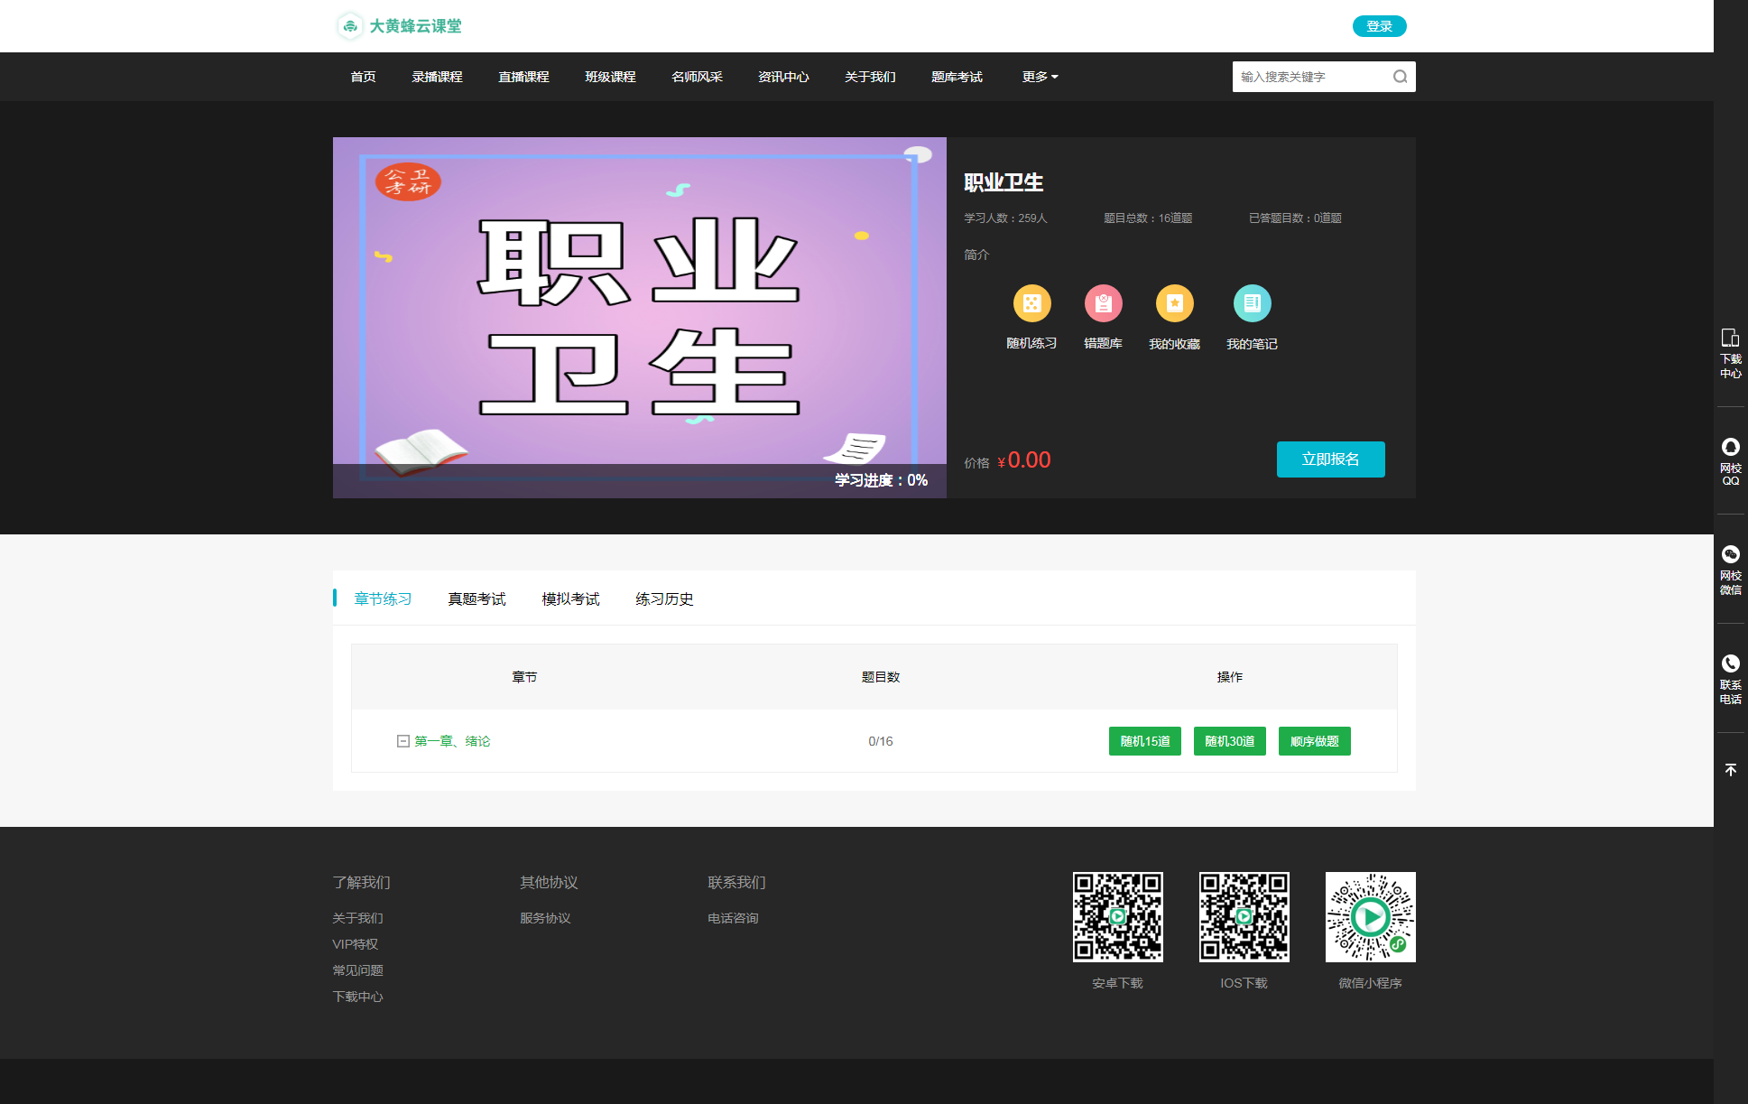The height and width of the screenshot is (1104, 1748).
Task: Click the 安卓下载 QR code
Action: pos(1117,916)
